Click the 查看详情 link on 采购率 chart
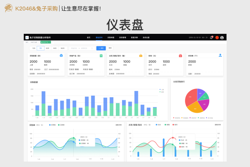Screen dimensions: 250x167 118,124
